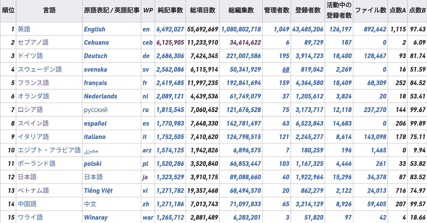
Task: Click the español native-name link
Action: 95,123
